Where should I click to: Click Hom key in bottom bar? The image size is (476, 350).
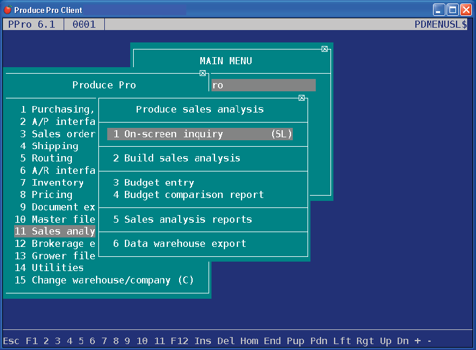point(249,341)
